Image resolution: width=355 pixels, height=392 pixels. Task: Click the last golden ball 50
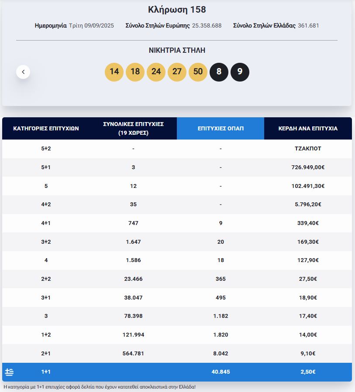tap(198, 71)
